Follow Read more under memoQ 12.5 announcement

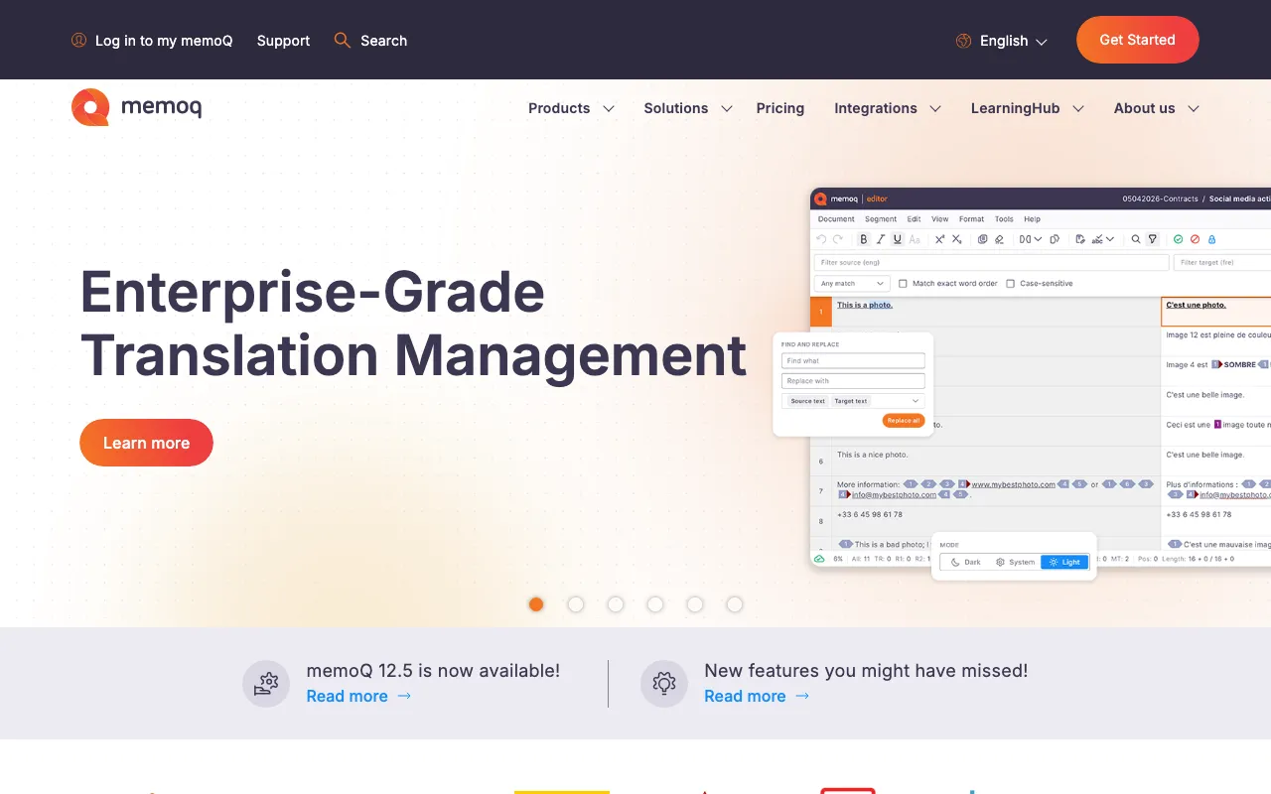tap(358, 696)
